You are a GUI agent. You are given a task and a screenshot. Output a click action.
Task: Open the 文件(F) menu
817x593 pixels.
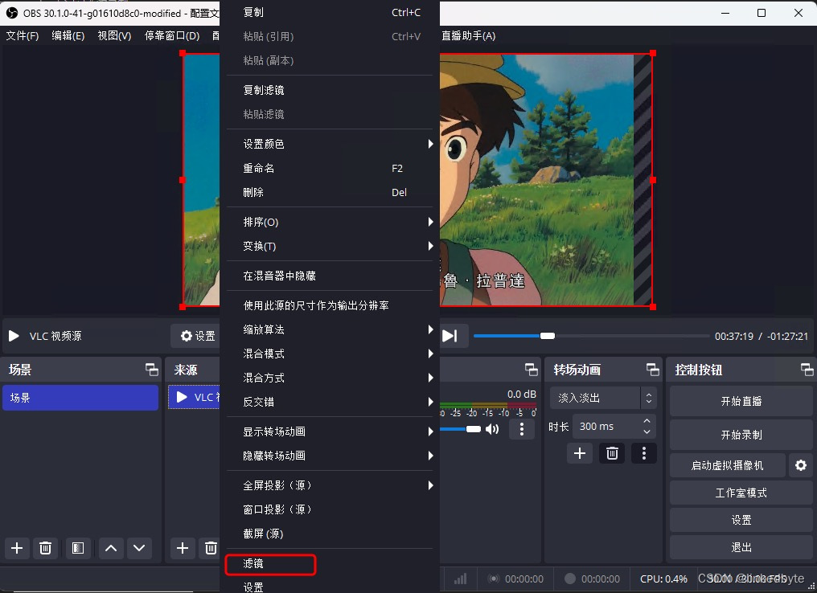click(x=23, y=35)
